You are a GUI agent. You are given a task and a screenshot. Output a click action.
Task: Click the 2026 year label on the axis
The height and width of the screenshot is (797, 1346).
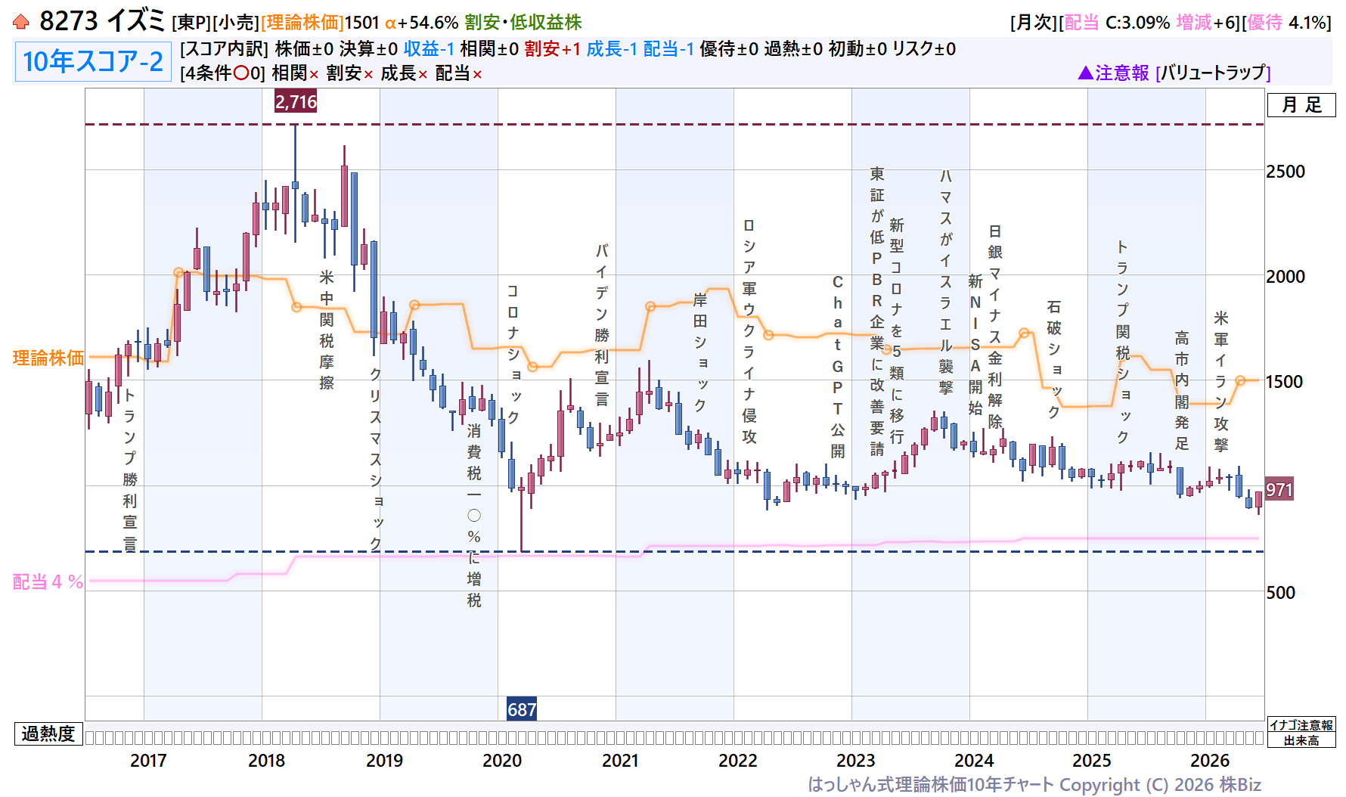pos(1210,761)
